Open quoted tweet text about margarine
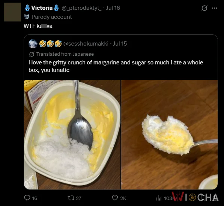Image resolution: width=224 pixels, height=206 pixels. 116,66
